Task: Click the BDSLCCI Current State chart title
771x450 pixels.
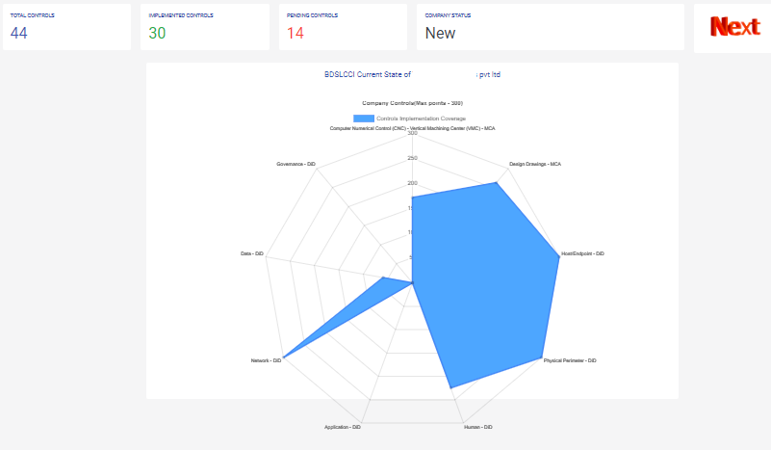Action: click(412, 74)
